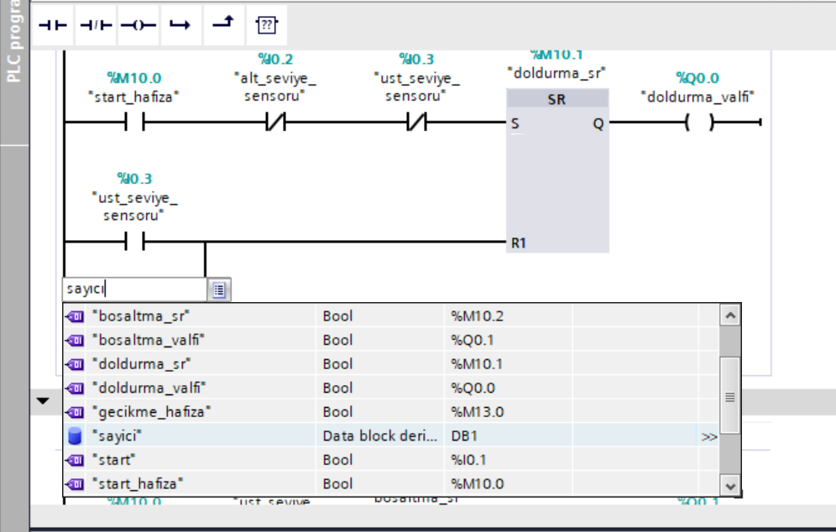Insert a normally closed contact
This screenshot has height=532, width=836.
pos(96,25)
